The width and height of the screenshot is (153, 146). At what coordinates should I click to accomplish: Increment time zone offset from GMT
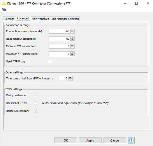pos(70,77)
